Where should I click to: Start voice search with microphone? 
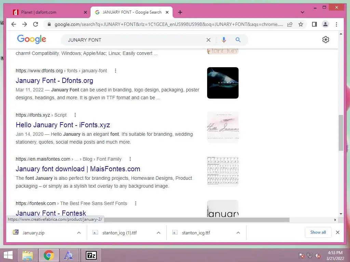coord(224,40)
